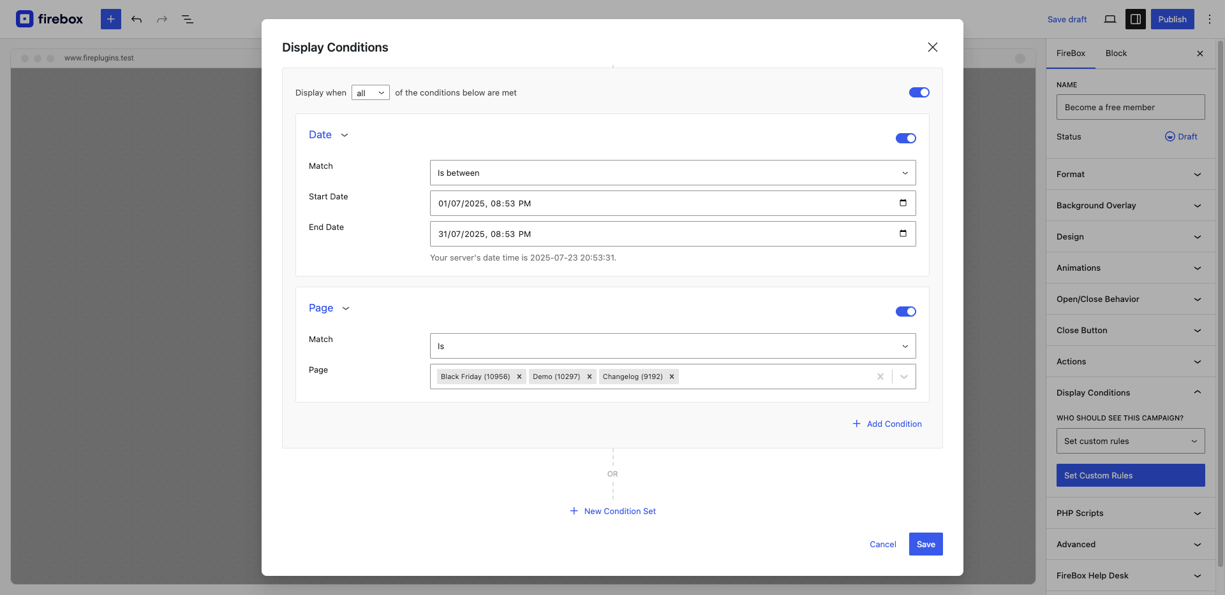Change the Date condition type dropdown
1225x595 pixels.
[x=329, y=135]
